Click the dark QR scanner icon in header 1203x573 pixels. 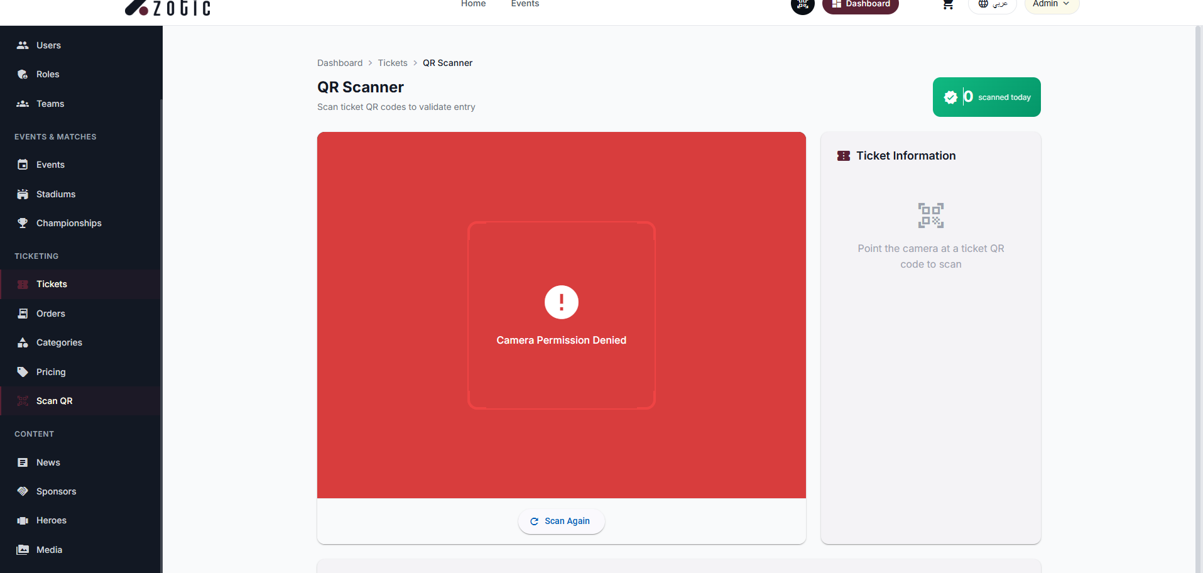pos(802,5)
